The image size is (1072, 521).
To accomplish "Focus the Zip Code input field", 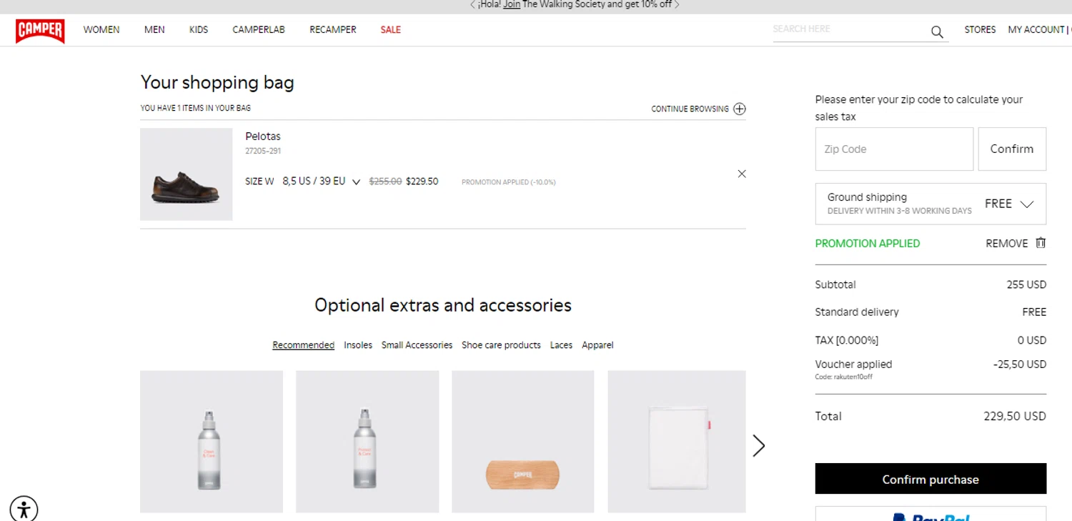I will pos(894,149).
